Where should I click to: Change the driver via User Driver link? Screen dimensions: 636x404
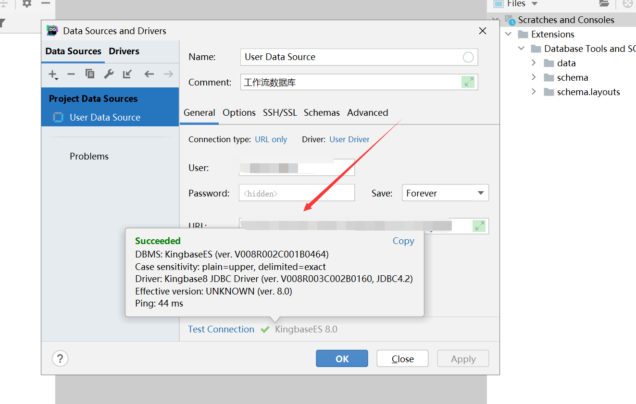tap(349, 139)
